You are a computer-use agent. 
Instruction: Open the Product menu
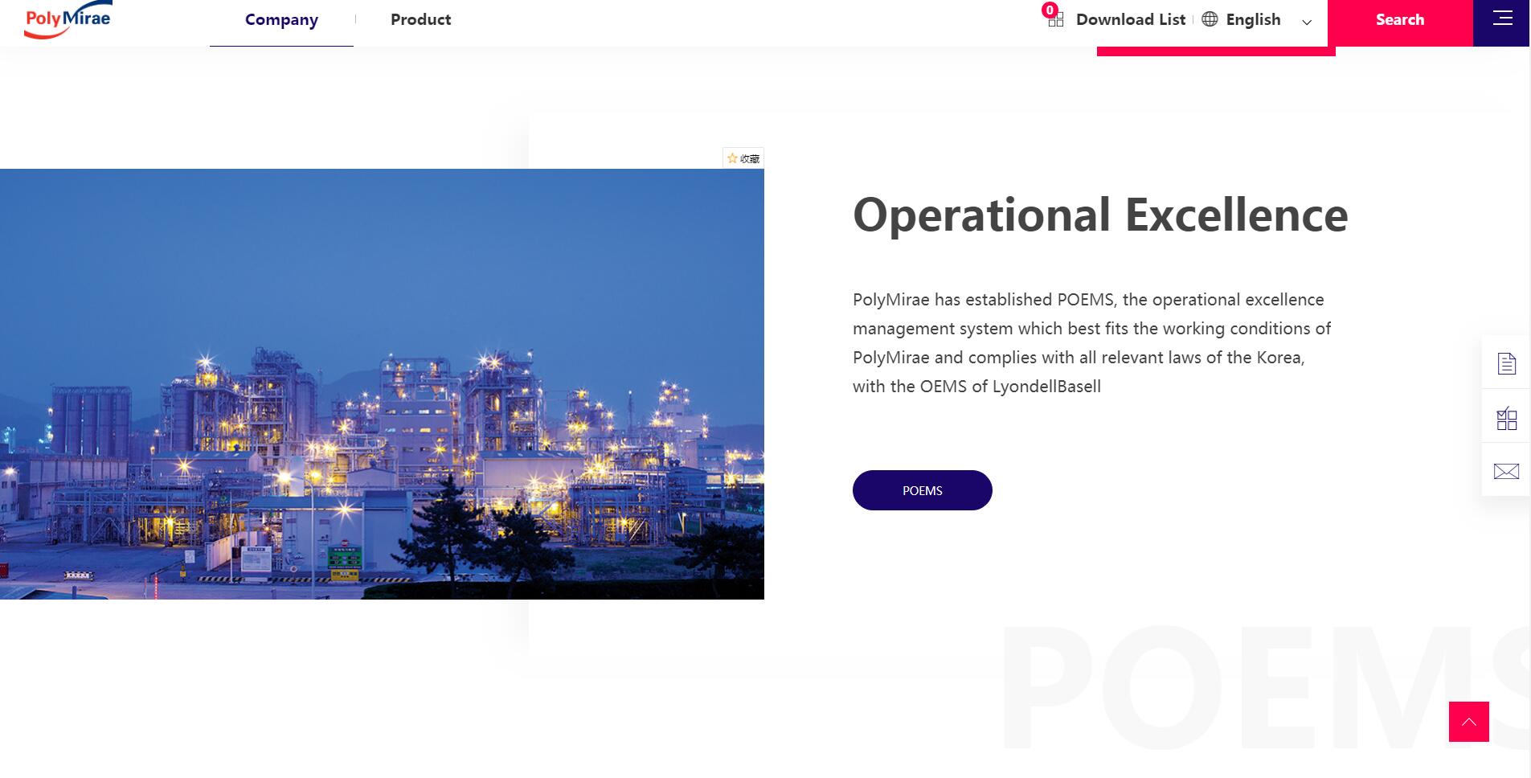point(420,19)
